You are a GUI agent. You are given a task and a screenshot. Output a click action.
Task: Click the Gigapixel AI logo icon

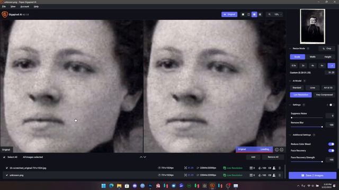click(x=5, y=14)
